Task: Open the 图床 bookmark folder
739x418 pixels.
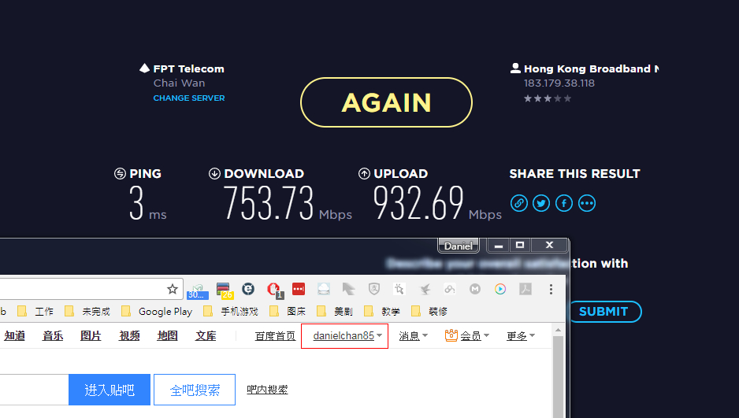Action: [x=288, y=312]
